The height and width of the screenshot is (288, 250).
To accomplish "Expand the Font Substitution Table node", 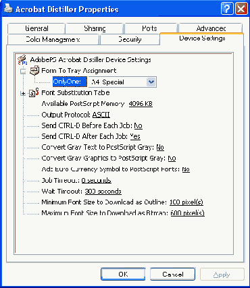I will (x=23, y=93).
